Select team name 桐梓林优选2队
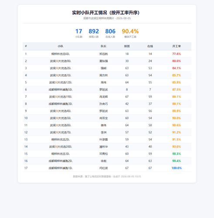 click(61, 140)
